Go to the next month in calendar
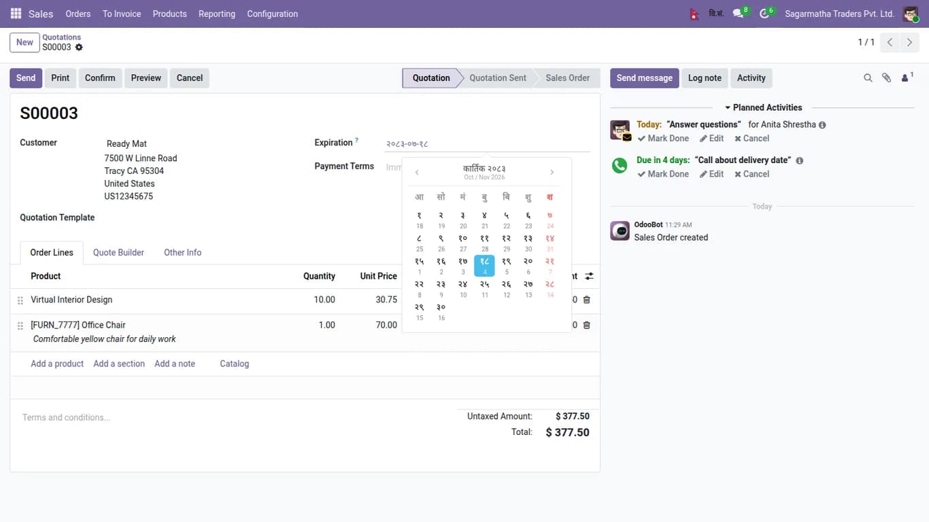 (x=552, y=173)
